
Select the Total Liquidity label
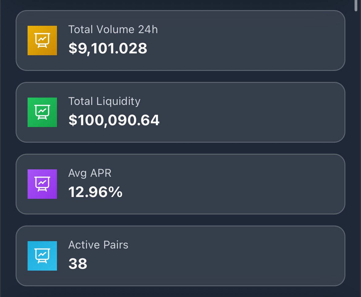click(104, 102)
